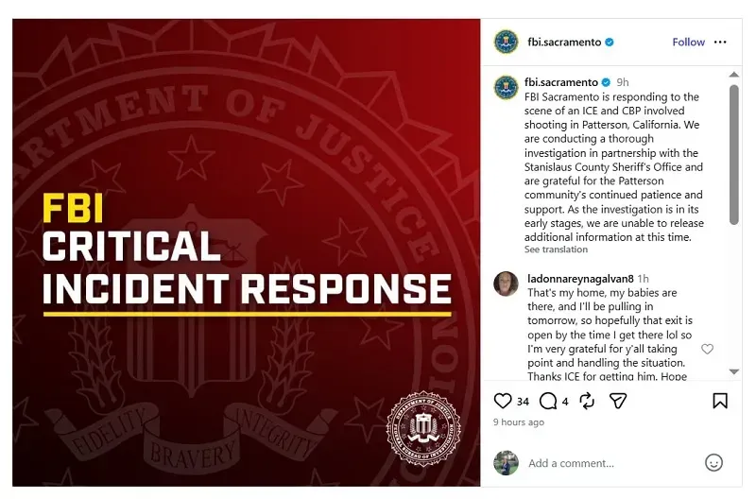Save the post with the bookmark icon
The height and width of the screenshot is (499, 756).
click(x=720, y=401)
